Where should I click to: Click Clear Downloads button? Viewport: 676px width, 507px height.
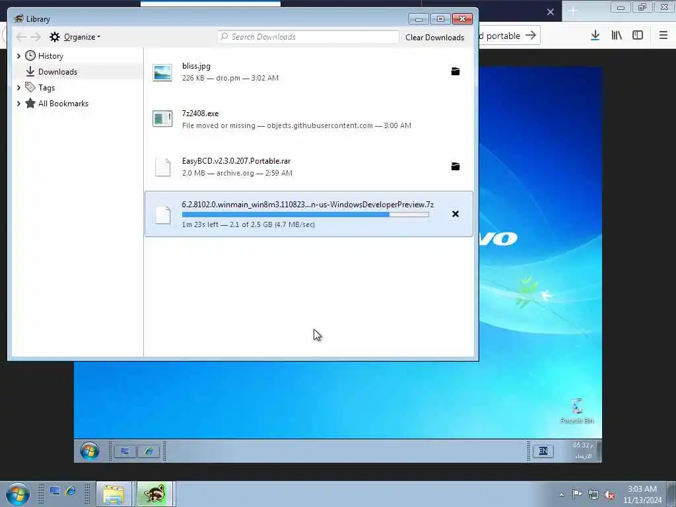click(434, 38)
